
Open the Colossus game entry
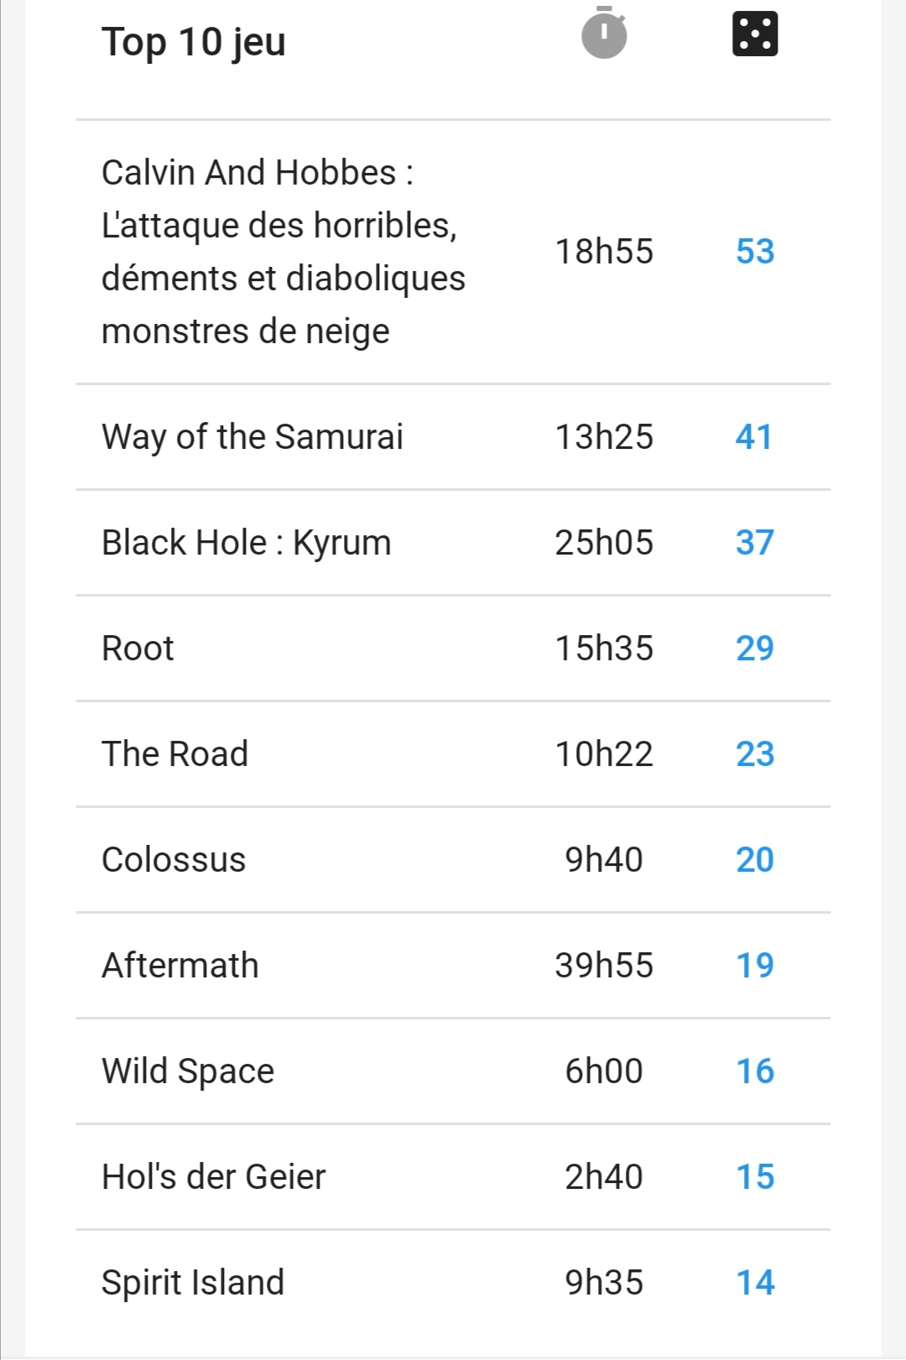pyautogui.click(x=174, y=860)
